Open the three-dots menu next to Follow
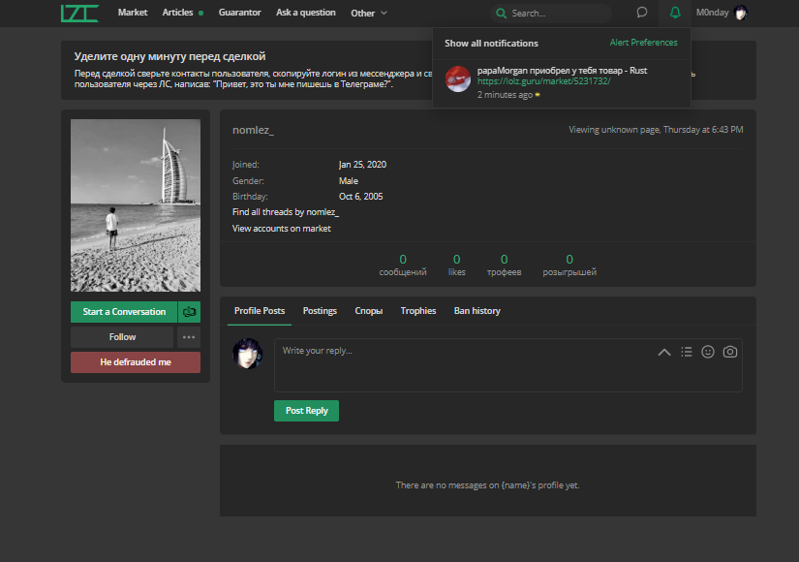This screenshot has width=799, height=562. tap(189, 337)
